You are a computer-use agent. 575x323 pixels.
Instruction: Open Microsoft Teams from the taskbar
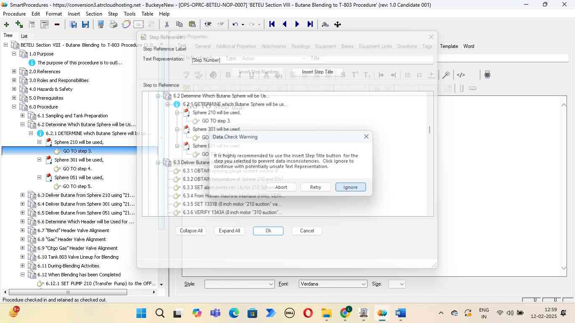click(216, 313)
